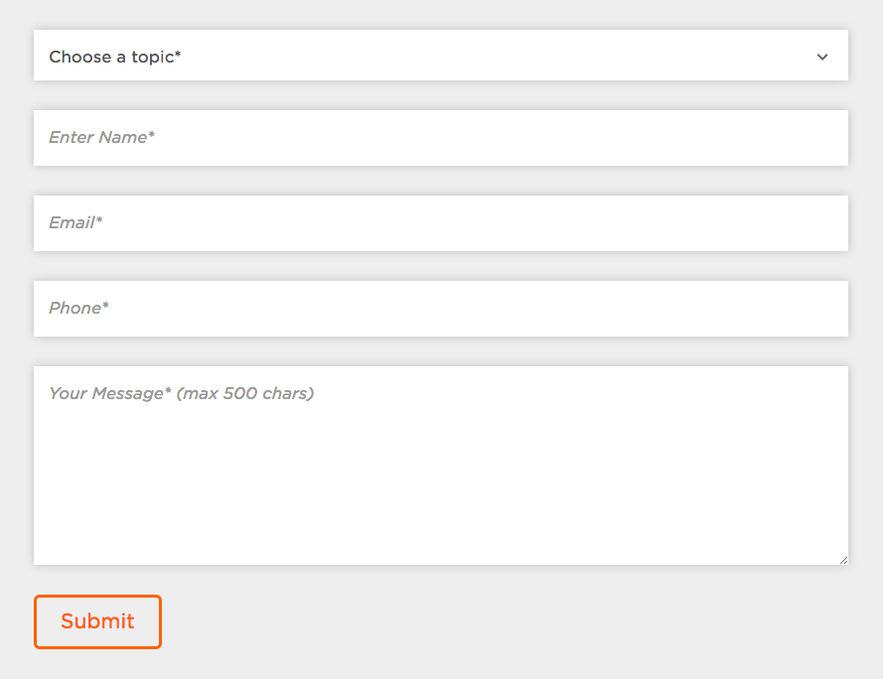The height and width of the screenshot is (679, 883).
Task: Click the chevron on the topic selector
Action: click(x=822, y=57)
